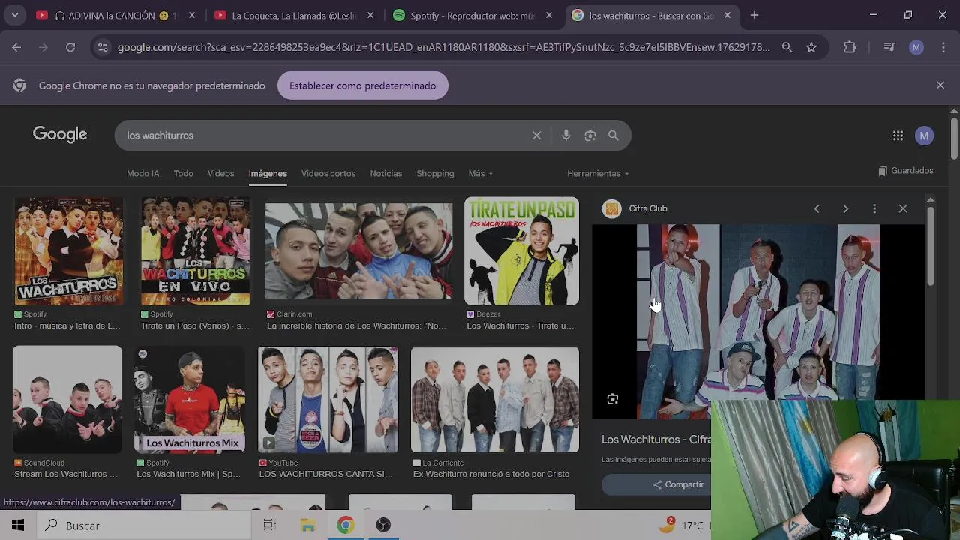Click the address bar URL
Screen dimensions: 960x540
tap(443, 47)
